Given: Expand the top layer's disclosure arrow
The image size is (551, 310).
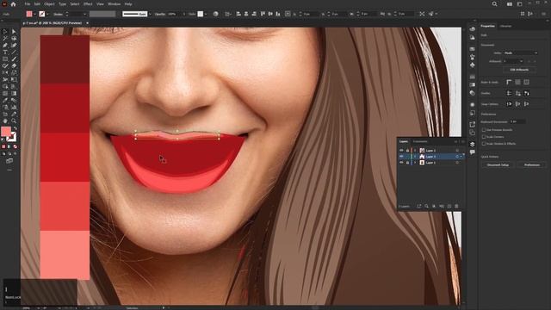Looking at the screenshot, I should tap(415, 151).
